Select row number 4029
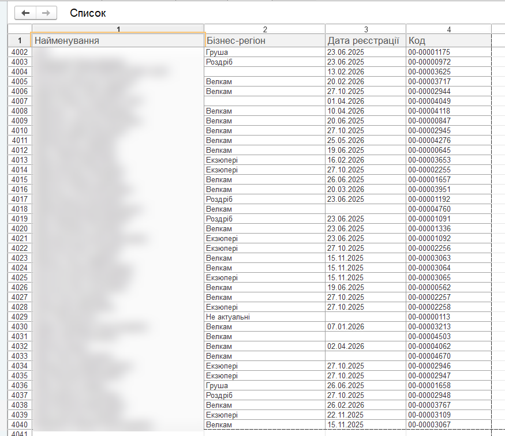Viewport: 505px width, 436px height. point(20,317)
